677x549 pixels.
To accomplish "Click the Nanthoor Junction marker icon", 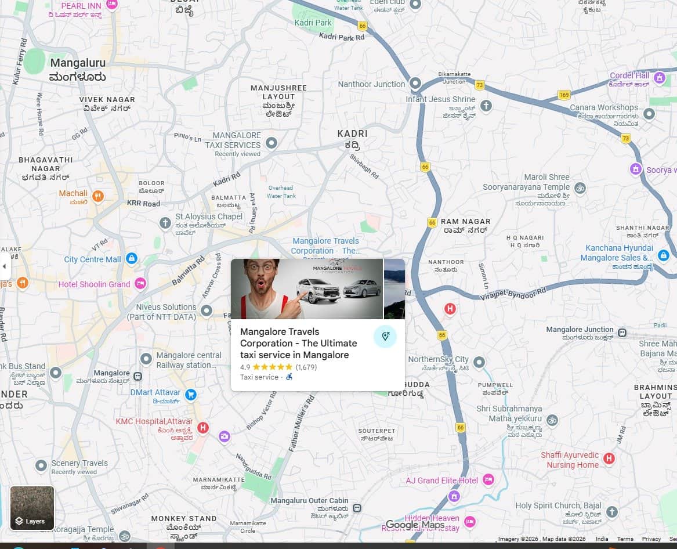I will pyautogui.click(x=415, y=83).
